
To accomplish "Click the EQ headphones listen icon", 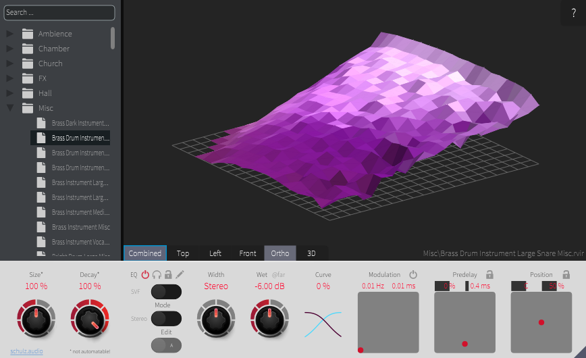I will coord(157,275).
